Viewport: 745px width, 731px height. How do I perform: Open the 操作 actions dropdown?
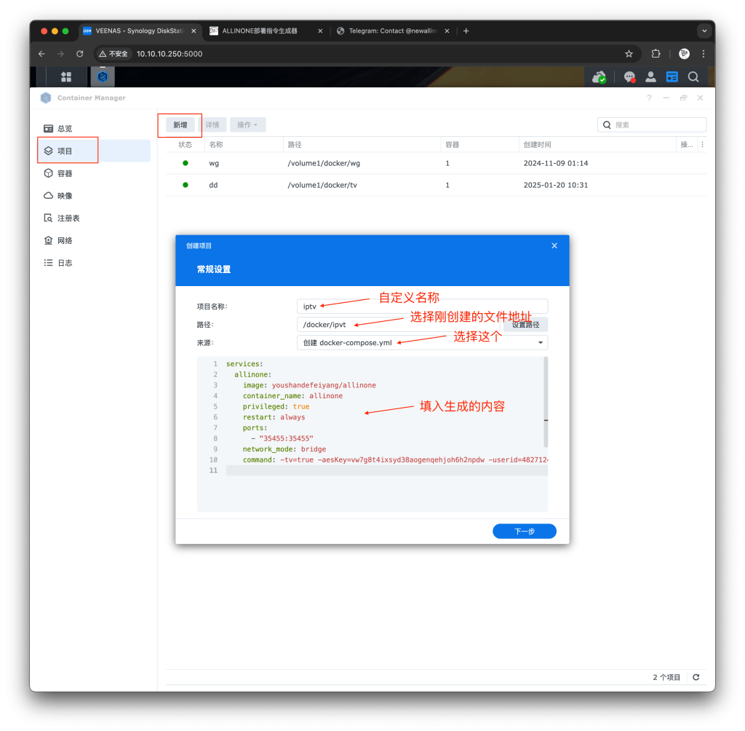247,125
